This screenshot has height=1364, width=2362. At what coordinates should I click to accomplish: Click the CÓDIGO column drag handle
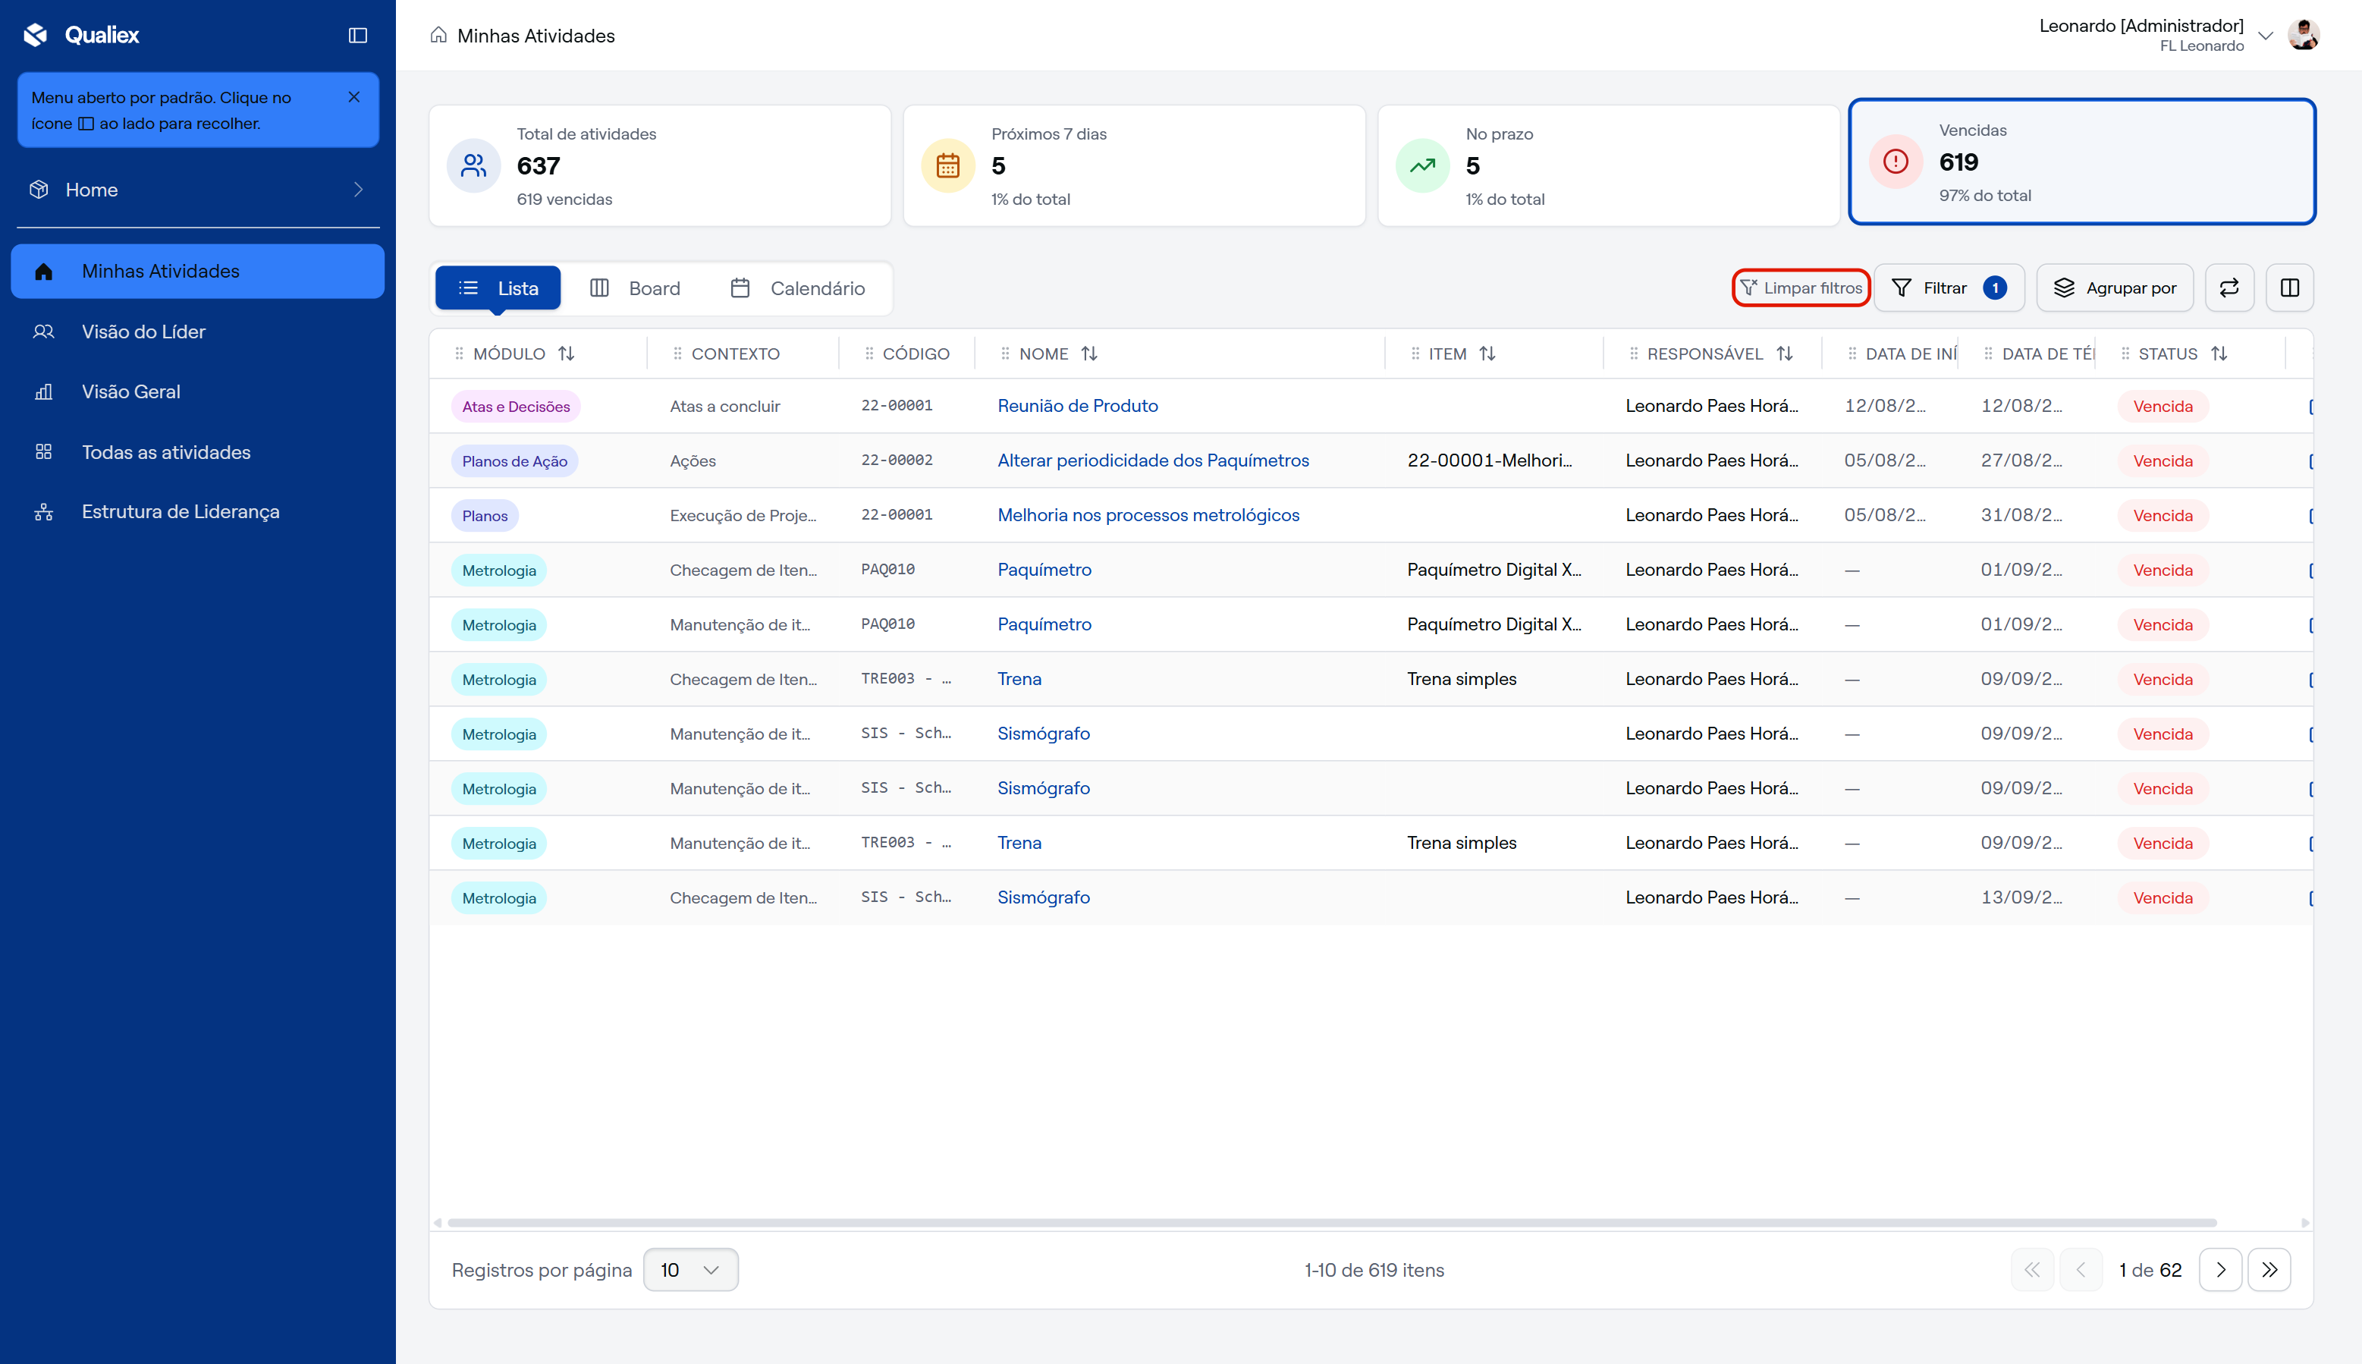coord(869,354)
